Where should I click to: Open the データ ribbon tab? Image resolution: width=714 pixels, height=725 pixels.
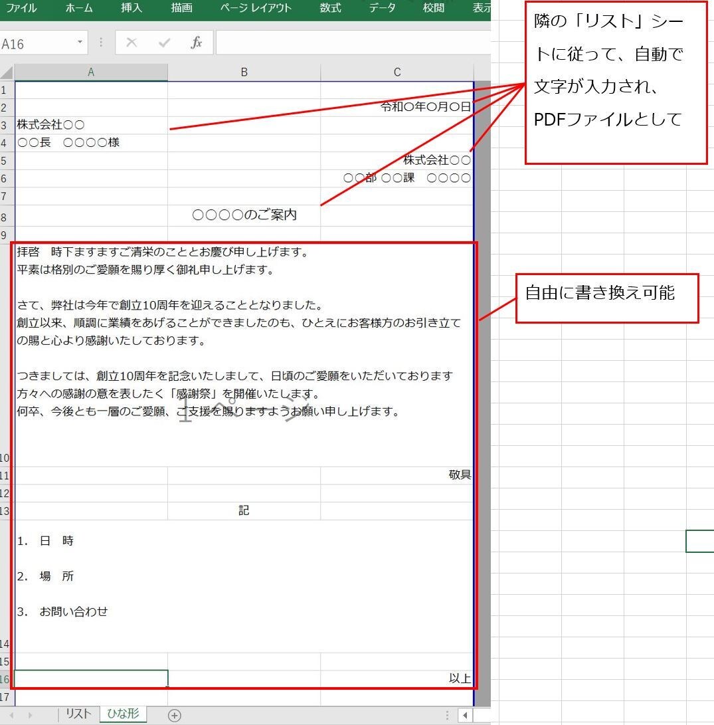pyautogui.click(x=382, y=8)
